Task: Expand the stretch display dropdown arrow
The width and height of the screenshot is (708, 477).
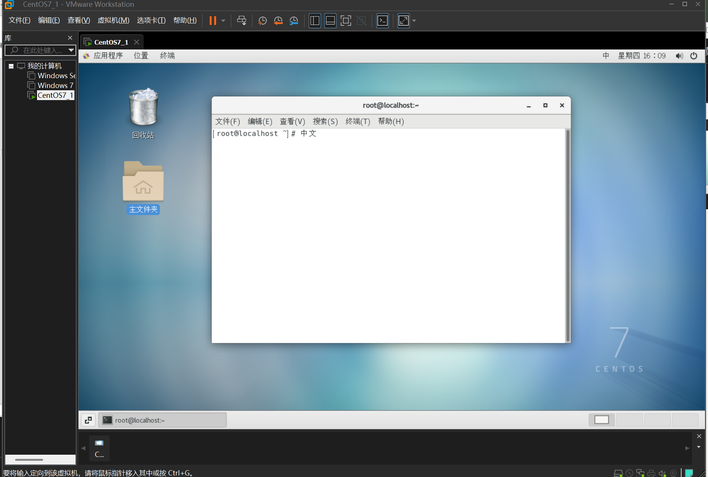Action: 414,21
